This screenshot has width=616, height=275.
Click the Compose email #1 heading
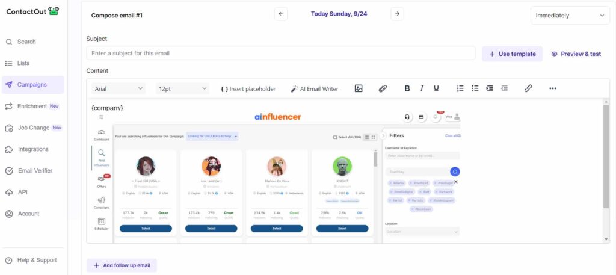click(x=117, y=16)
